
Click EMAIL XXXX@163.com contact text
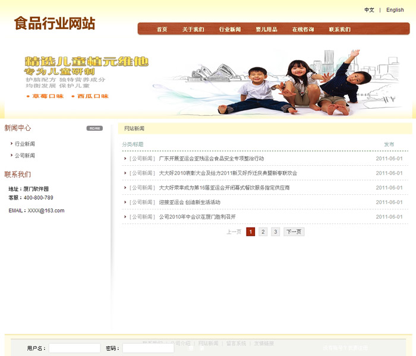tap(36, 210)
